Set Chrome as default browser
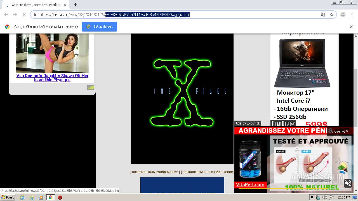 click(99, 27)
